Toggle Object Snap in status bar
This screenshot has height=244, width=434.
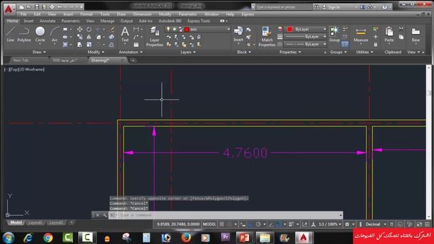click(279, 224)
